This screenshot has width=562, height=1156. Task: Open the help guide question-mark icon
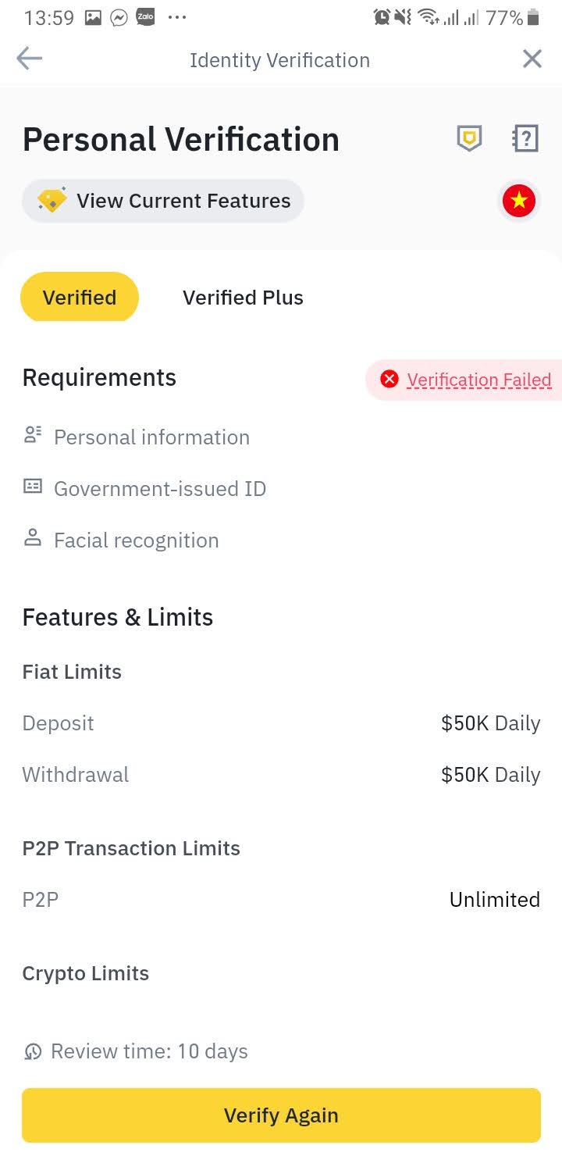pos(525,139)
